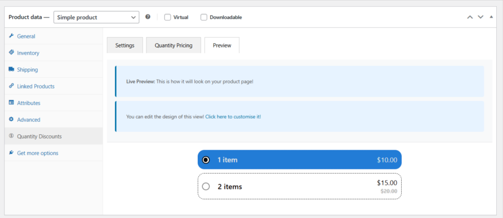Move Product data panel down
The height and width of the screenshot is (218, 503).
point(480,17)
